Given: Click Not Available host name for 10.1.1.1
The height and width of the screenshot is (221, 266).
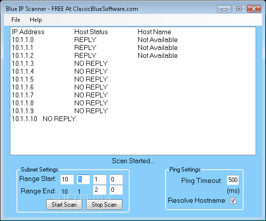Looking at the screenshot, I should tap(158, 48).
